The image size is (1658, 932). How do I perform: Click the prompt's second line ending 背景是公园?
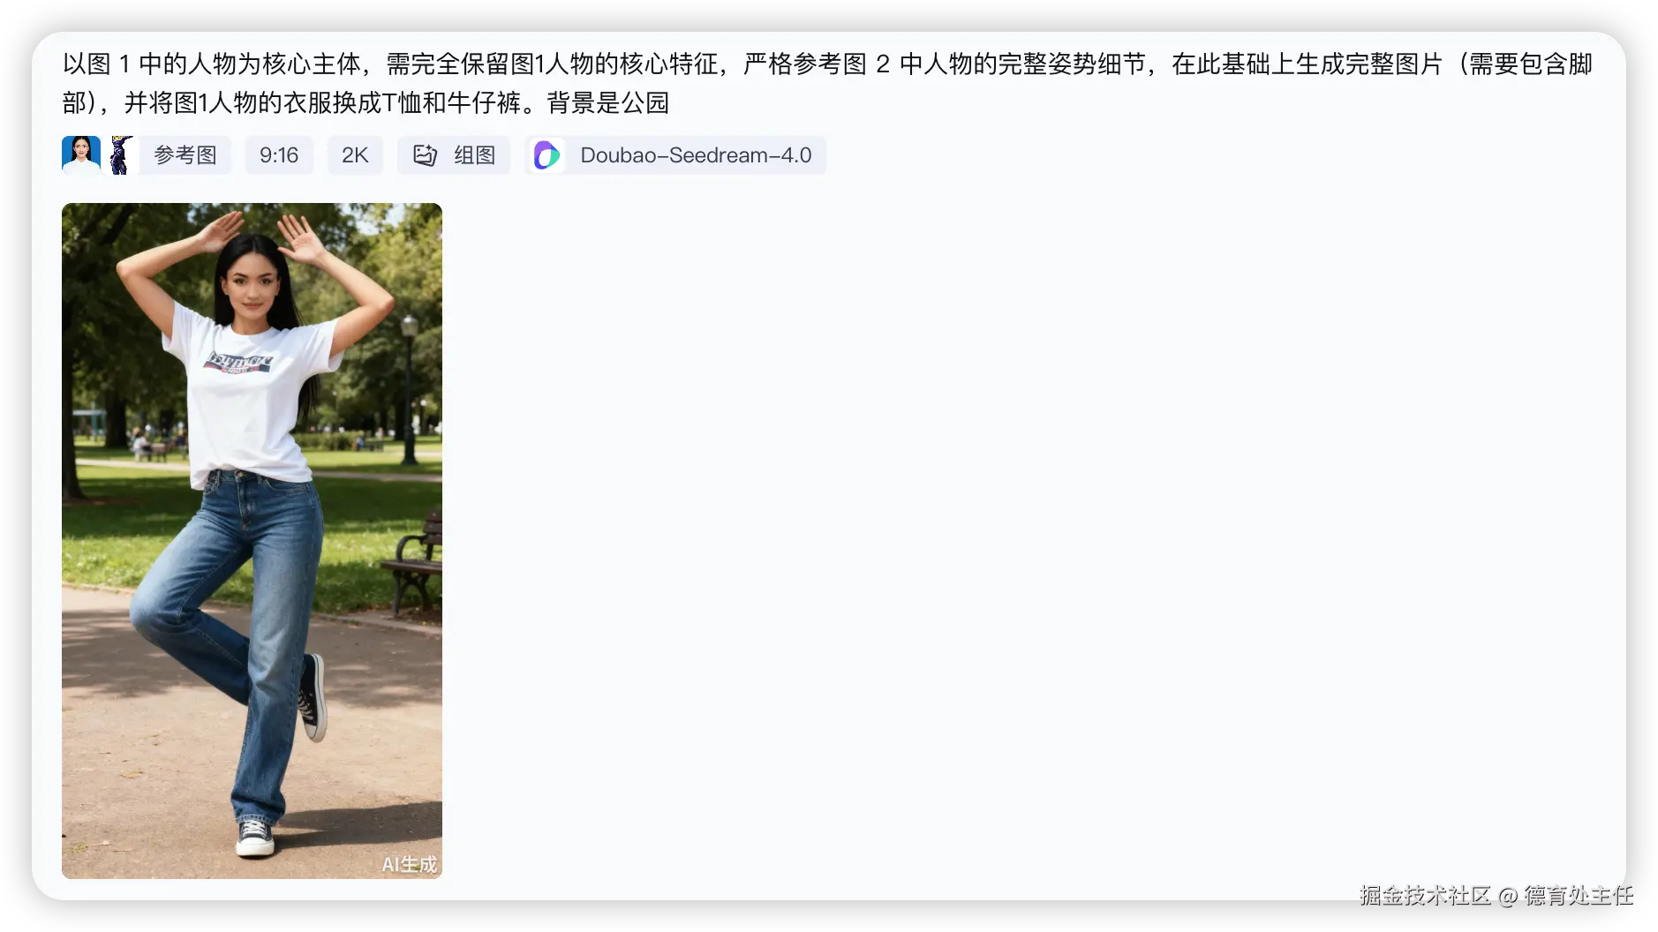[366, 102]
